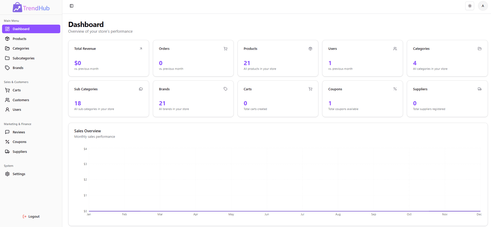
Task: Click the folder icon on Categories card
Action: pyautogui.click(x=480, y=49)
